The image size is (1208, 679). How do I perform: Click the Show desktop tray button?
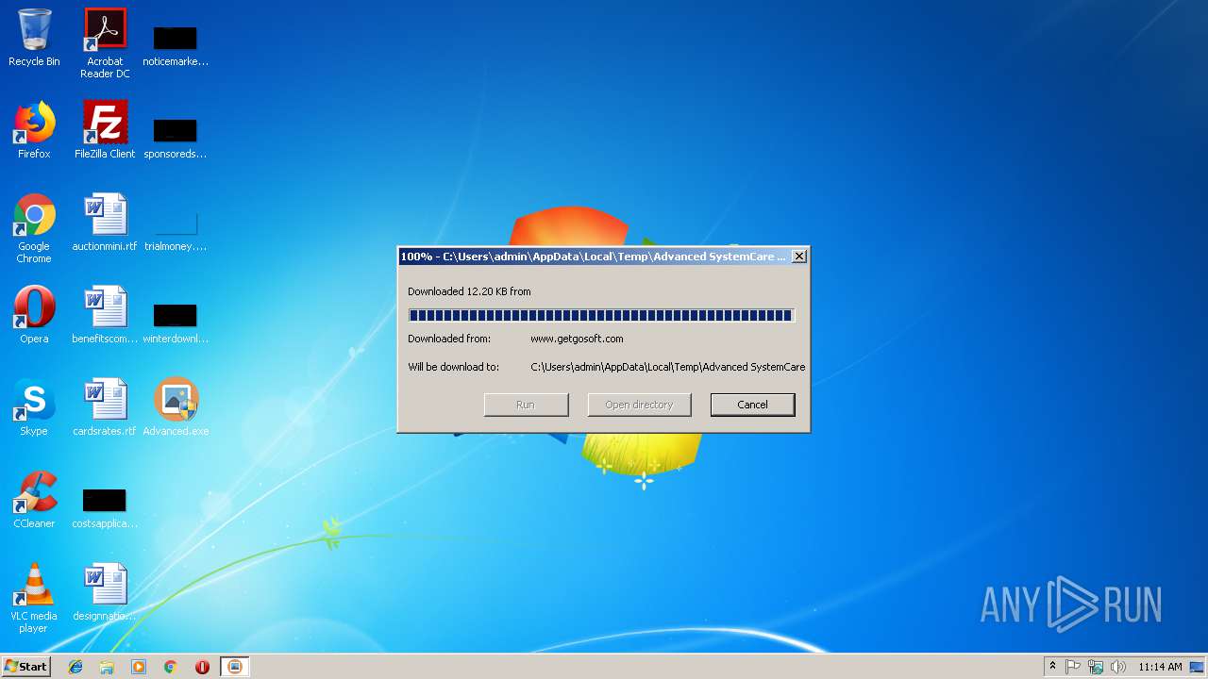coord(1199,667)
